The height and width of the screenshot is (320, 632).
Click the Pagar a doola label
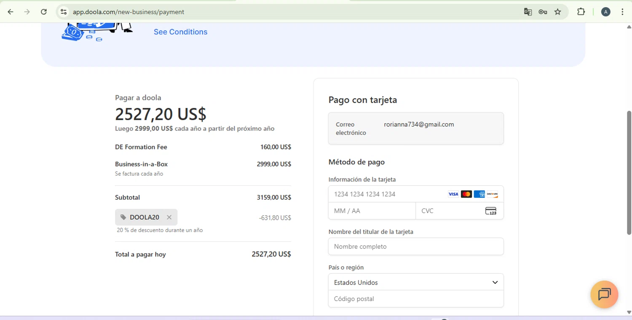(138, 98)
